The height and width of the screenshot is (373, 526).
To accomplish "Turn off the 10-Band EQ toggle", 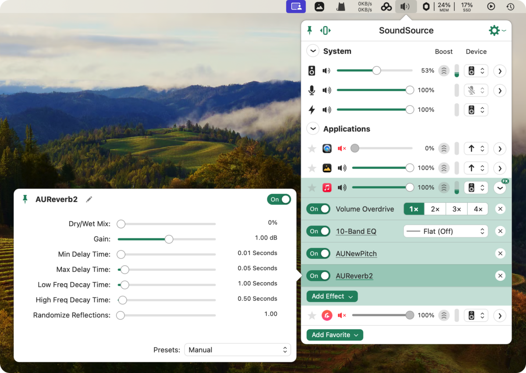I will (x=318, y=231).
